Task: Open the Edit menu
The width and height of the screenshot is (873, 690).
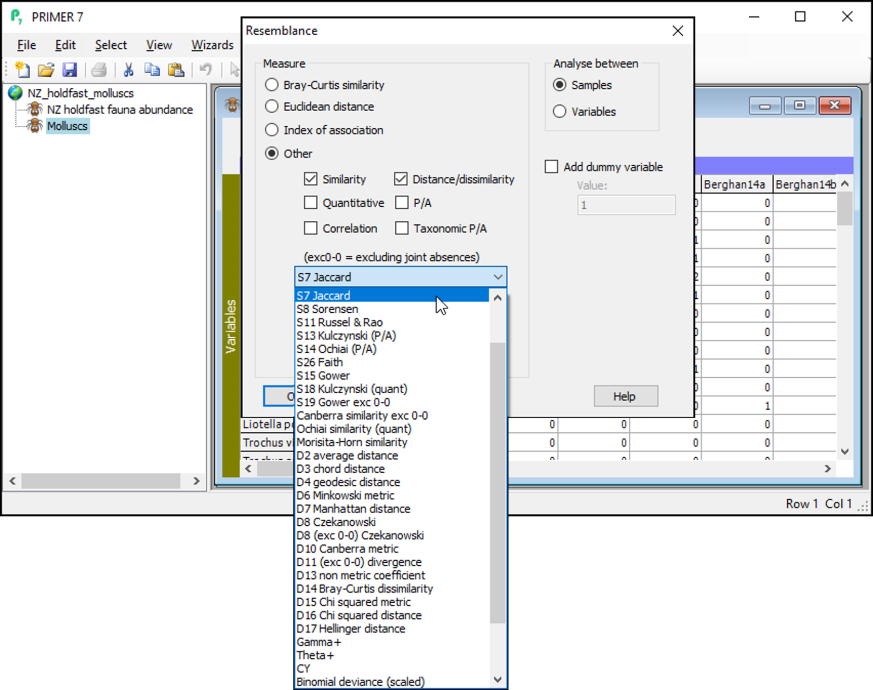Action: 65,45
